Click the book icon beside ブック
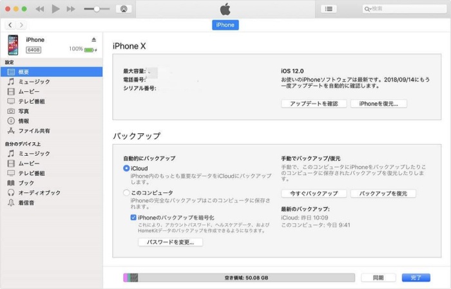 point(11,183)
